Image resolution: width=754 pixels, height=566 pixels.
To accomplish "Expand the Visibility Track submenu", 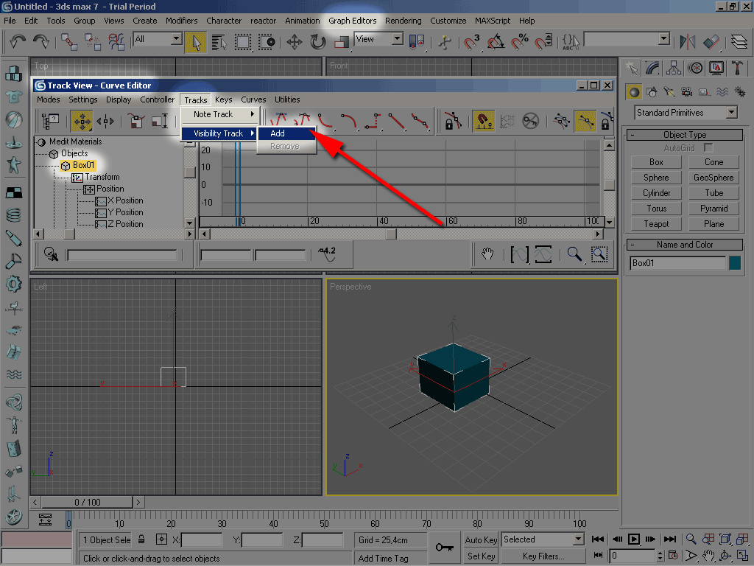I will [x=219, y=133].
